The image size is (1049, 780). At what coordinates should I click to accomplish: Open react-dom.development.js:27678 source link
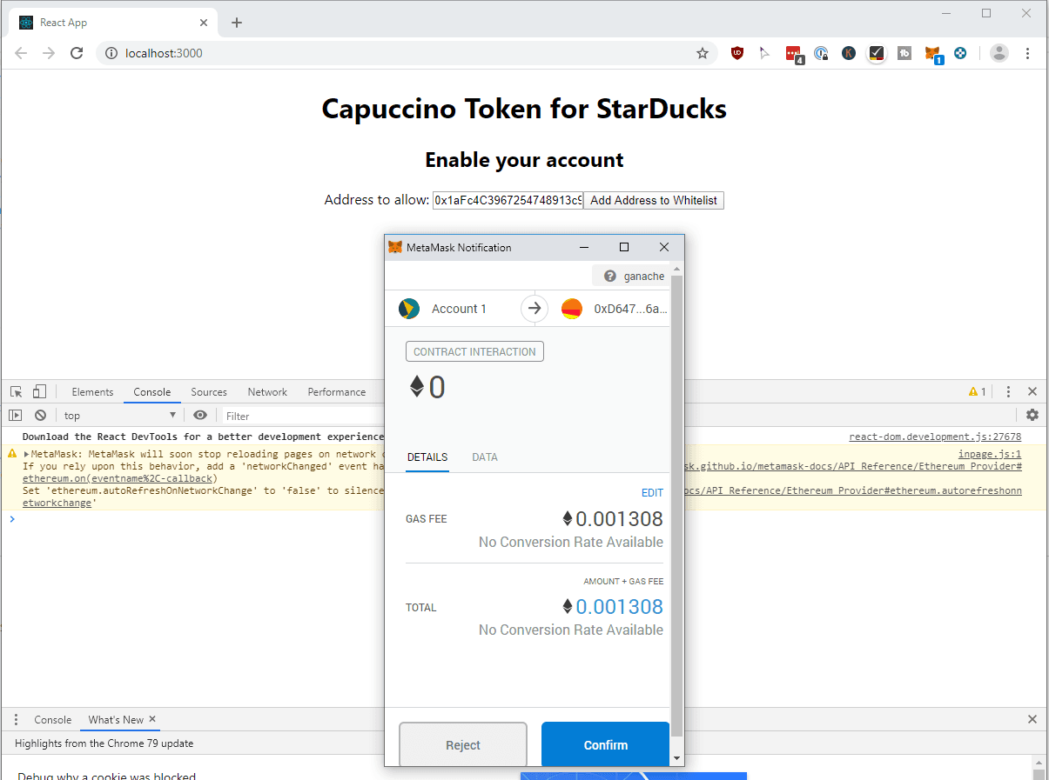pyautogui.click(x=935, y=437)
